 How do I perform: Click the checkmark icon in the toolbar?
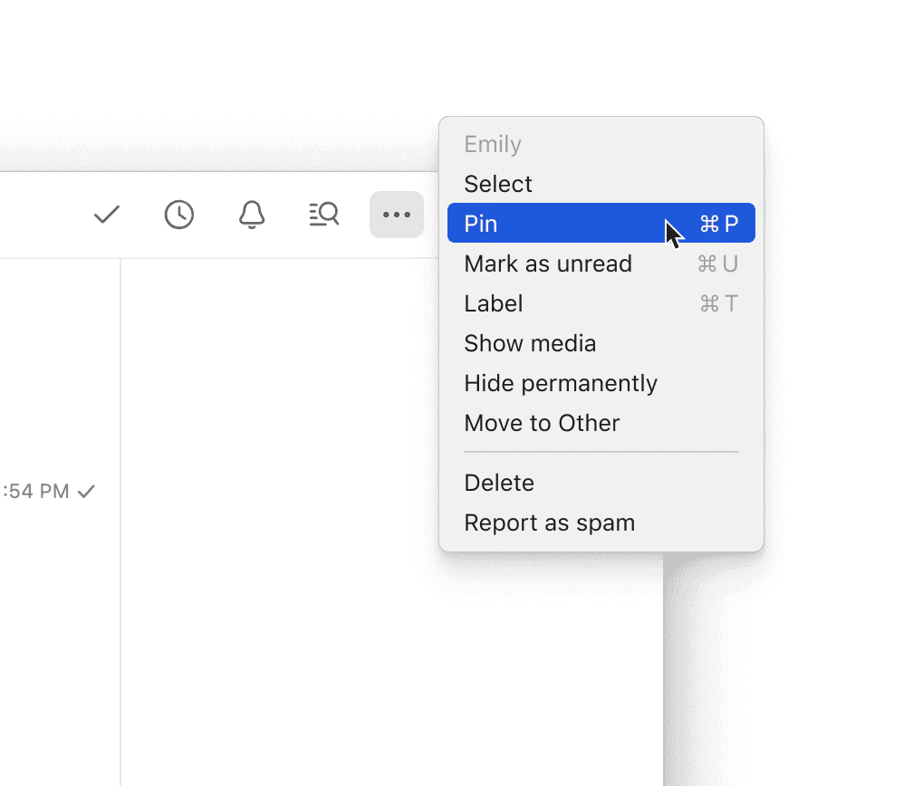tap(107, 215)
